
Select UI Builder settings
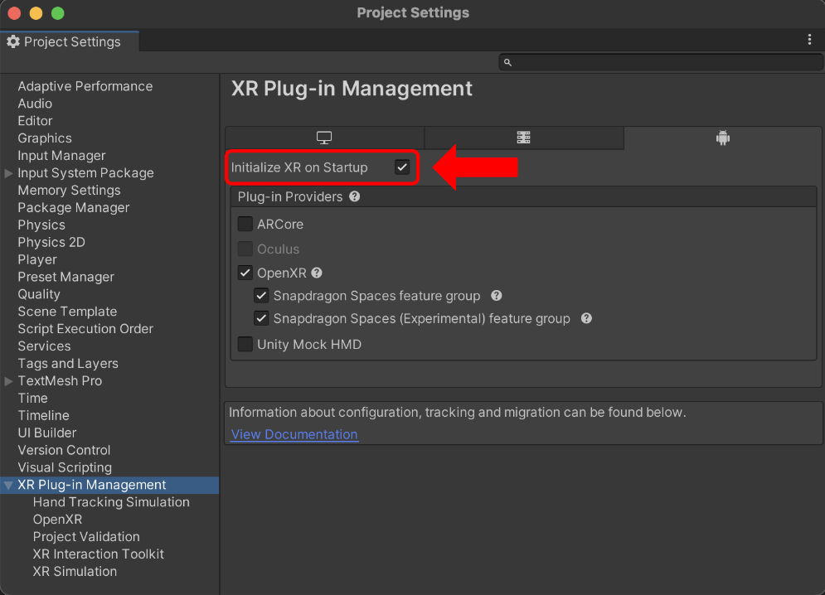pyautogui.click(x=46, y=433)
